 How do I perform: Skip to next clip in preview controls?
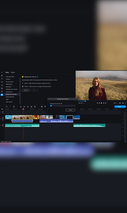click(x=106, y=103)
